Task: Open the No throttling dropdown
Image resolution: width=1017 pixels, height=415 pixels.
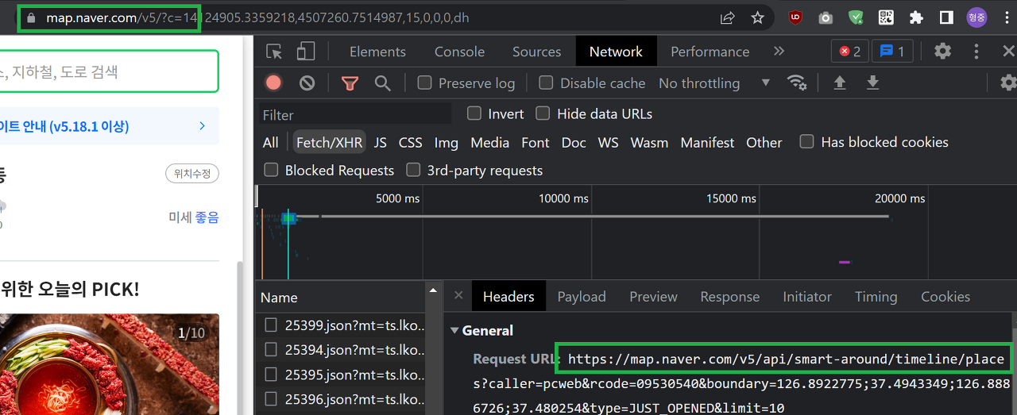Action: click(x=714, y=83)
